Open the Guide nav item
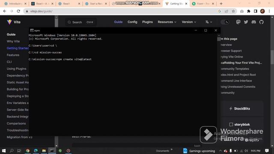Viewport: 274px width, 154px height. (x=118, y=22)
